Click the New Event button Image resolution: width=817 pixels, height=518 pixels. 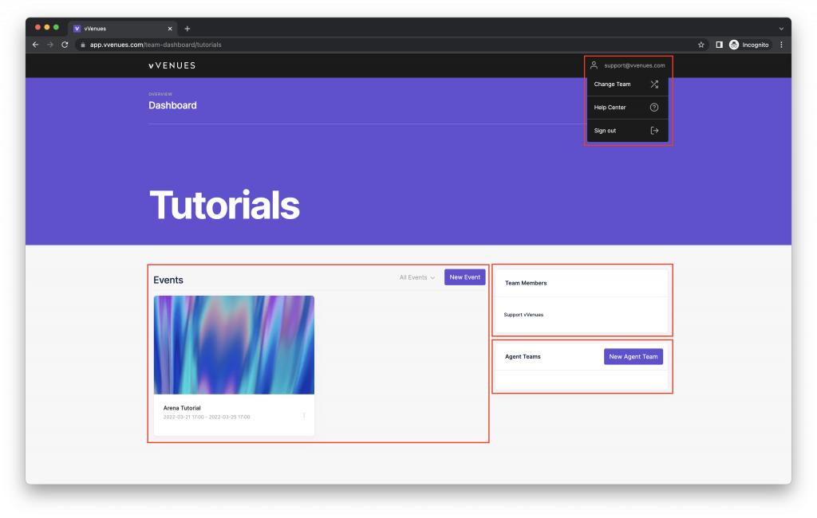(465, 277)
